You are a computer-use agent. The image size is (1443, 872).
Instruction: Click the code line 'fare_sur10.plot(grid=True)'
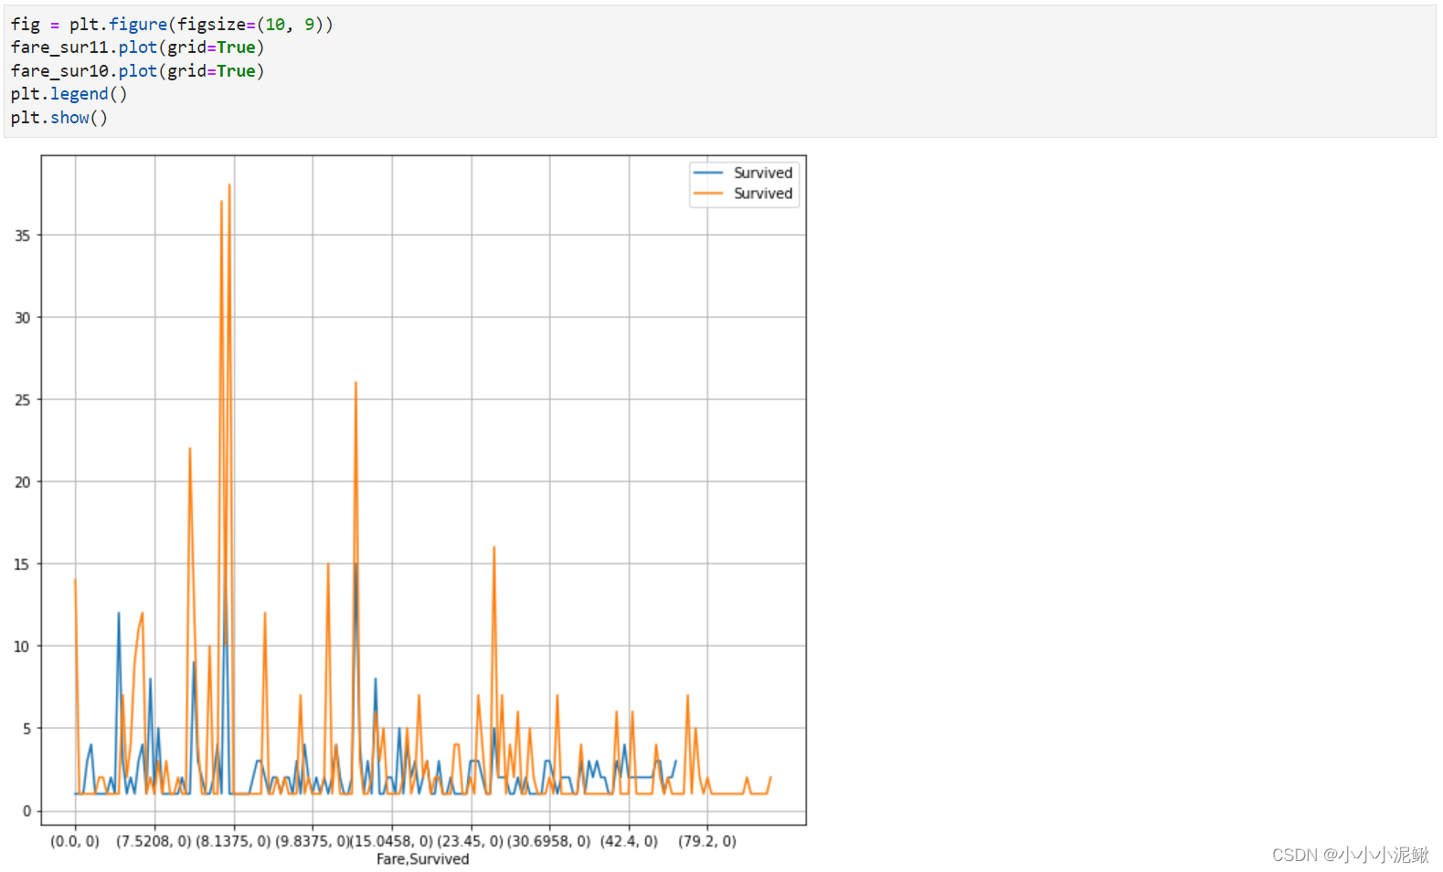137,71
